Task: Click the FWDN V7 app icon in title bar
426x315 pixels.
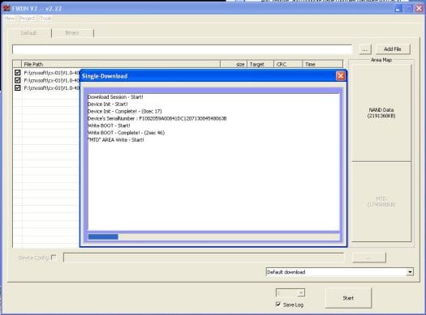Action: 6,8
